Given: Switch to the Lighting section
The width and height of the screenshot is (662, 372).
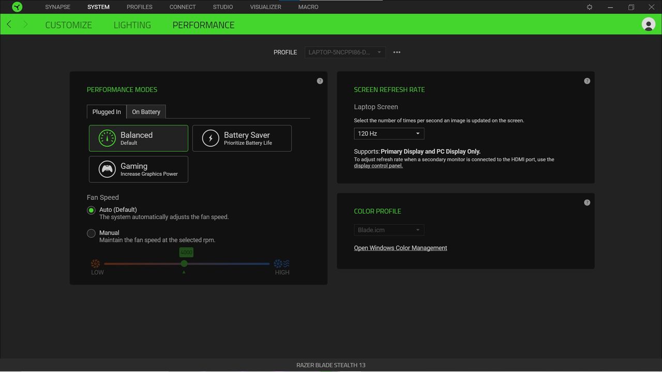Looking at the screenshot, I should pyautogui.click(x=132, y=25).
